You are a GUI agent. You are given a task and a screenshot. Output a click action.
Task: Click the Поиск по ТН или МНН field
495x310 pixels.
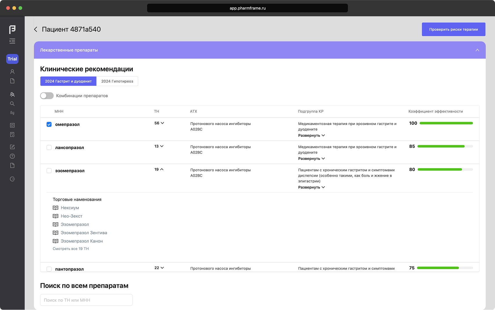pyautogui.click(x=86, y=300)
